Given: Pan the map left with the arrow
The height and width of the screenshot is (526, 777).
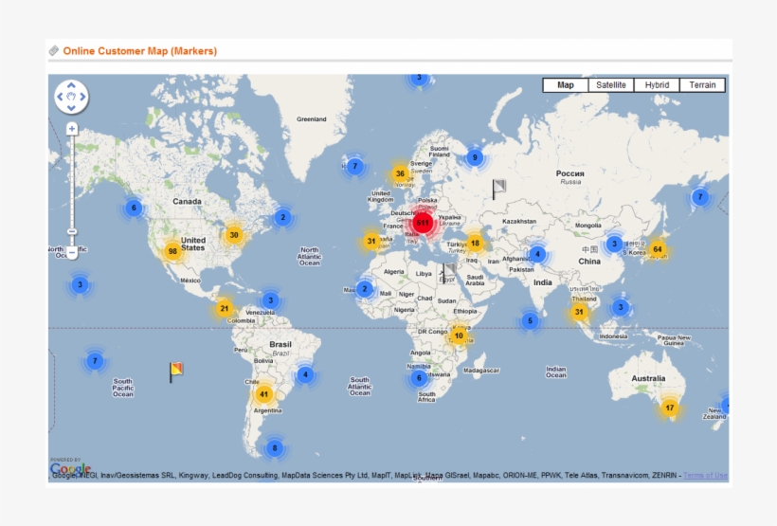Looking at the screenshot, I should [60, 97].
